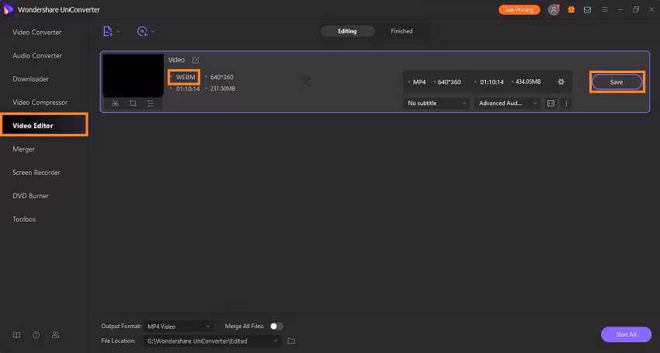Click the source file size 231.30MB
660x353 pixels.
click(223, 89)
